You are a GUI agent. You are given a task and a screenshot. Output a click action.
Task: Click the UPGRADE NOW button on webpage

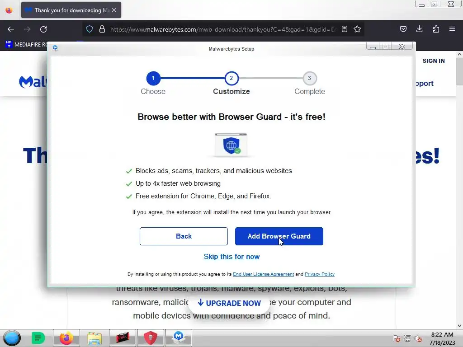(229, 303)
